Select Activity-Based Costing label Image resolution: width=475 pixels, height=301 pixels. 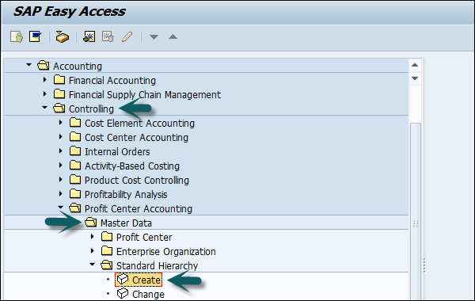click(132, 166)
